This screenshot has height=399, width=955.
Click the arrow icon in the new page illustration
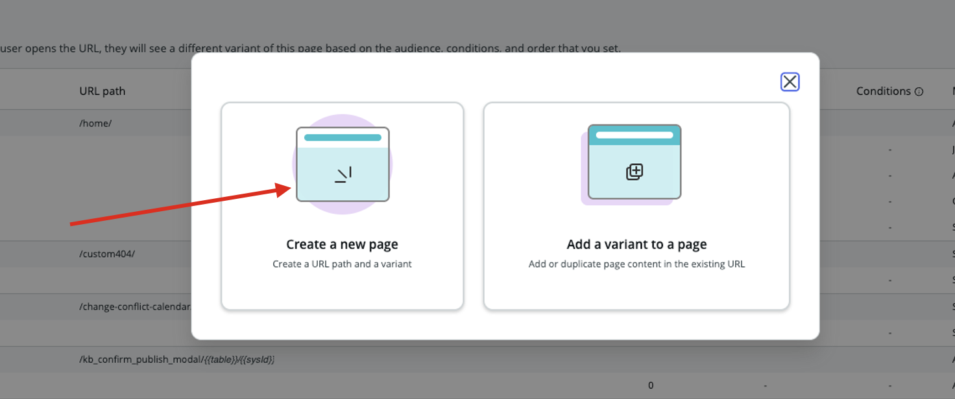(x=343, y=174)
